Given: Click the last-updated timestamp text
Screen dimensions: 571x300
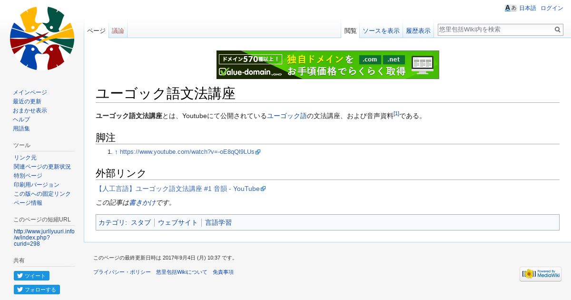Looking at the screenshot, I should click(164, 258).
